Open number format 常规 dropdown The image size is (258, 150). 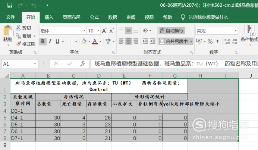(236, 31)
